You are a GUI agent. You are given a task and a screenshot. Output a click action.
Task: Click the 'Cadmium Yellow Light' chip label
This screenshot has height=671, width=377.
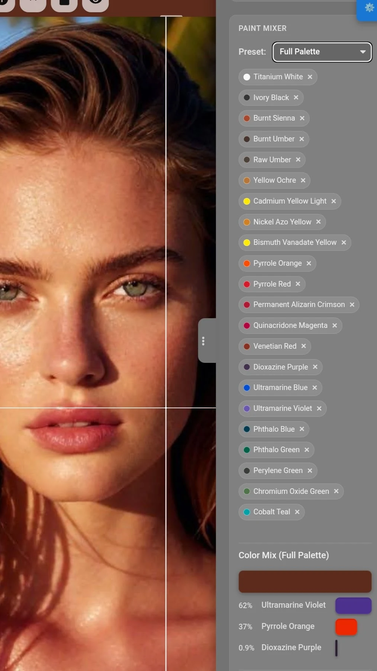click(290, 201)
